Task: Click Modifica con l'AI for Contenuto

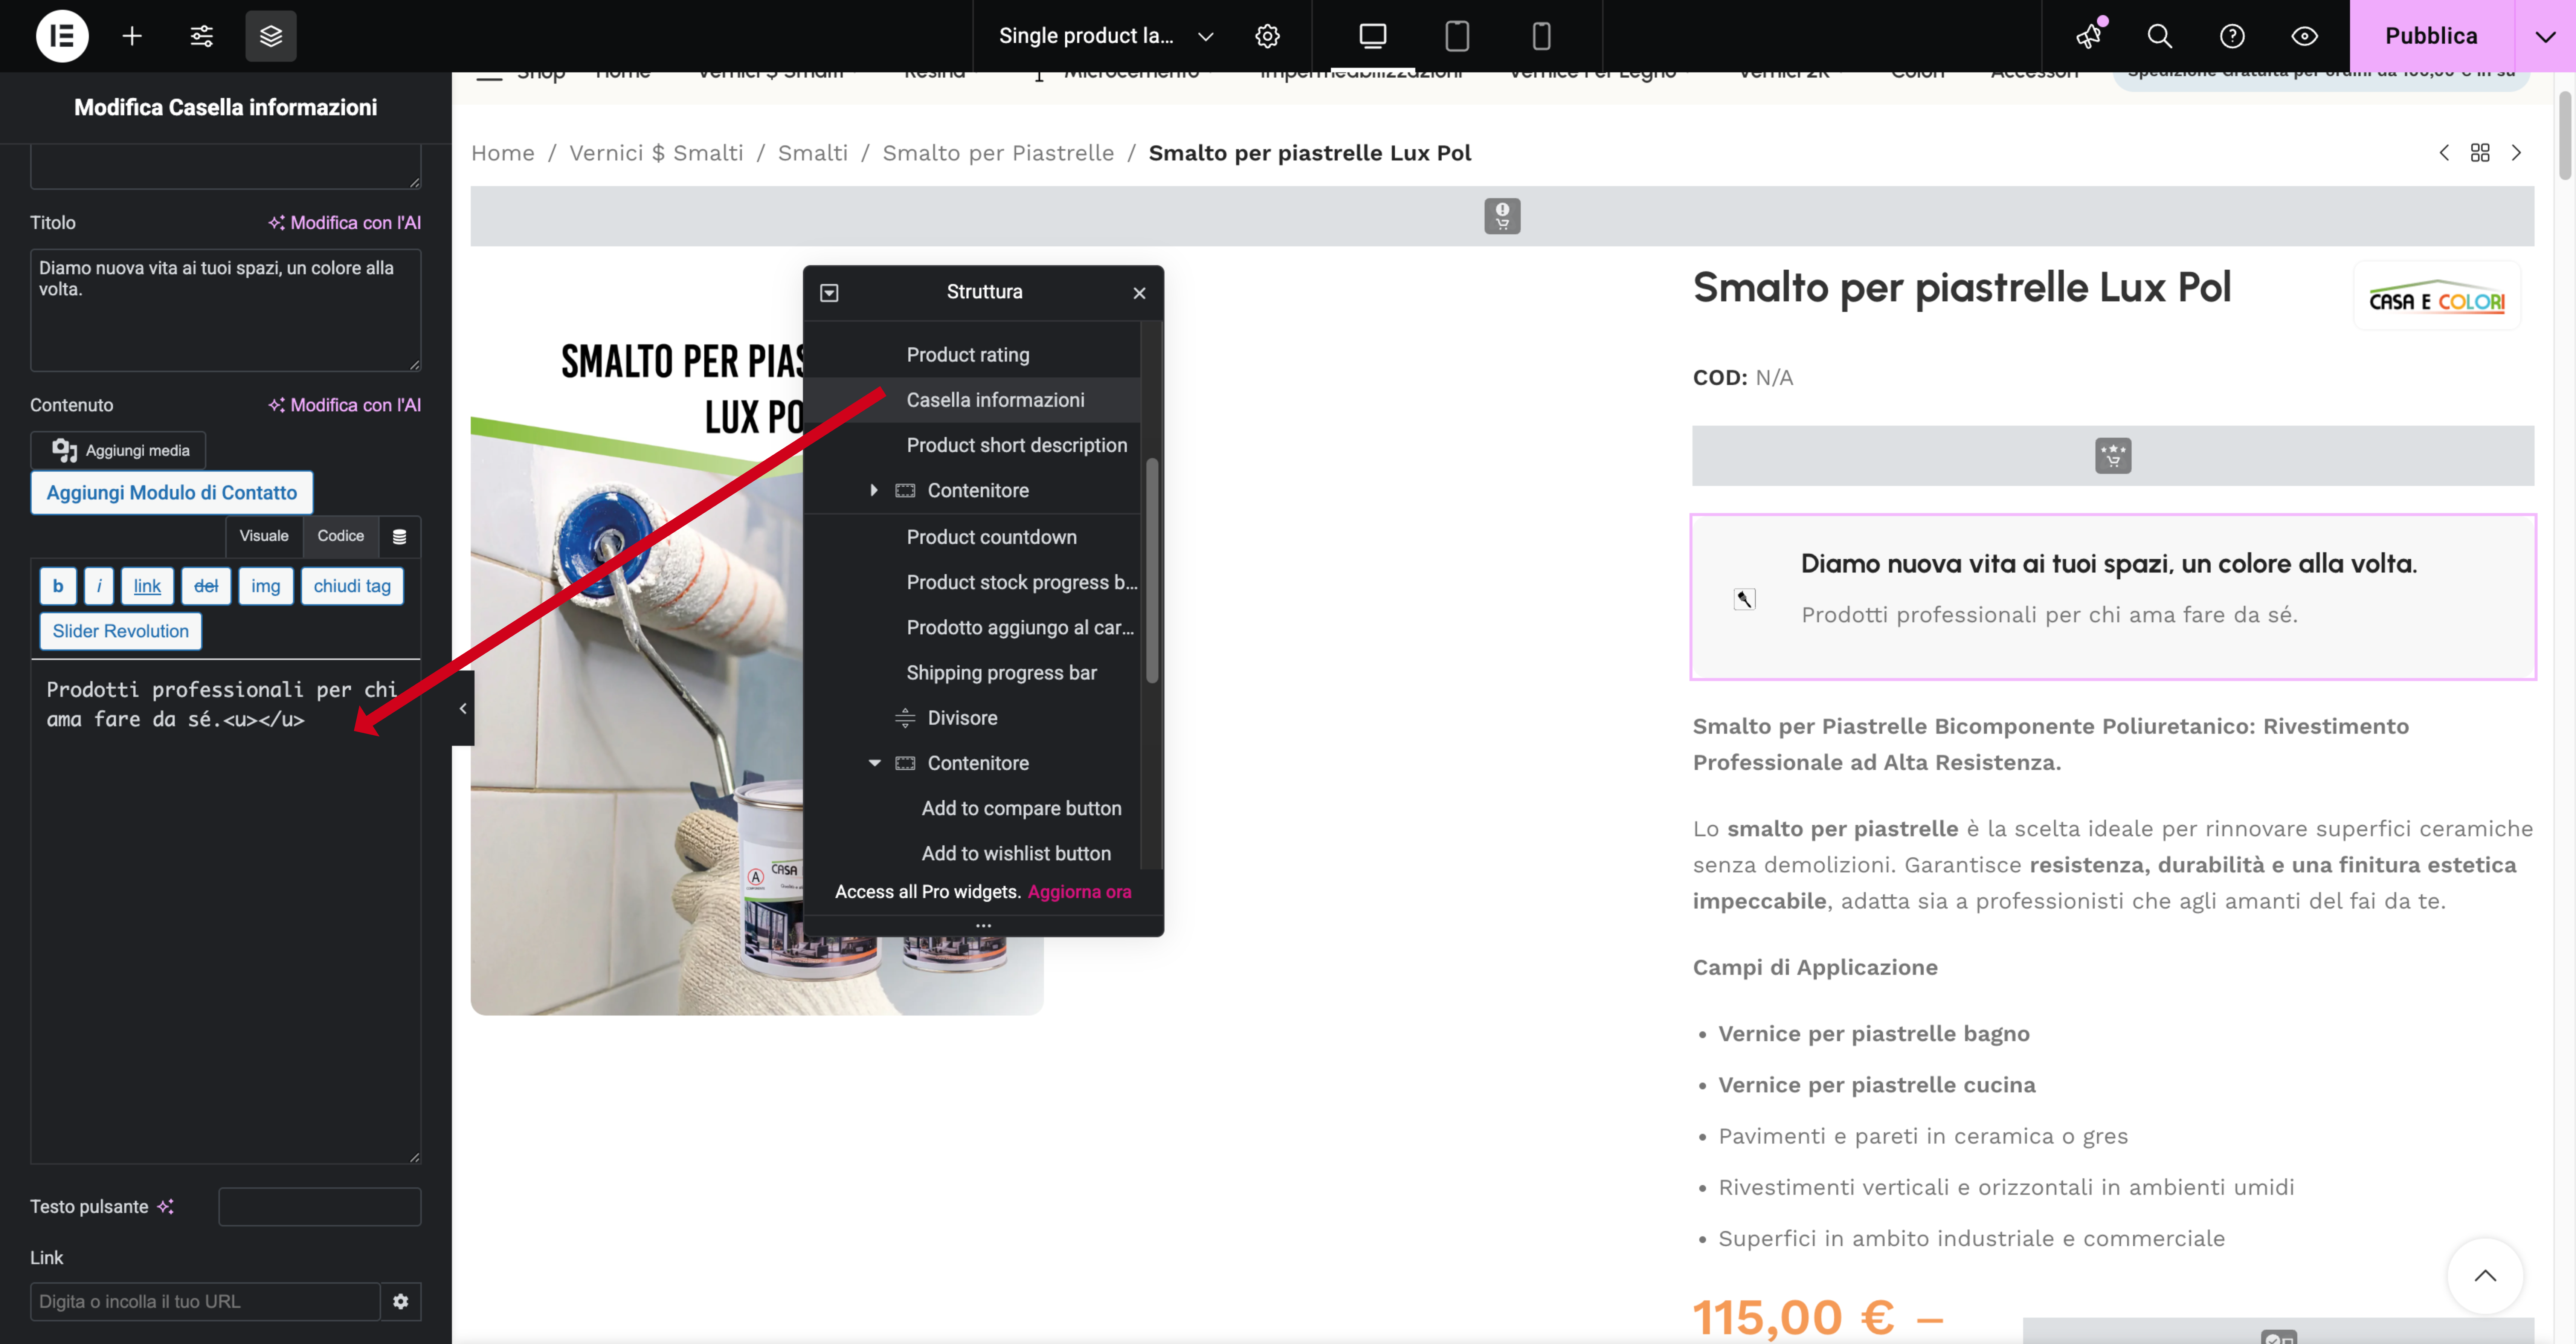Action: (344, 405)
